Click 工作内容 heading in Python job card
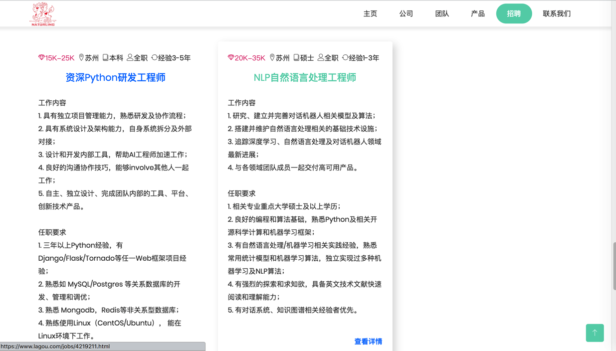Screen dimensions: 616x351 pyautogui.click(x=52, y=103)
